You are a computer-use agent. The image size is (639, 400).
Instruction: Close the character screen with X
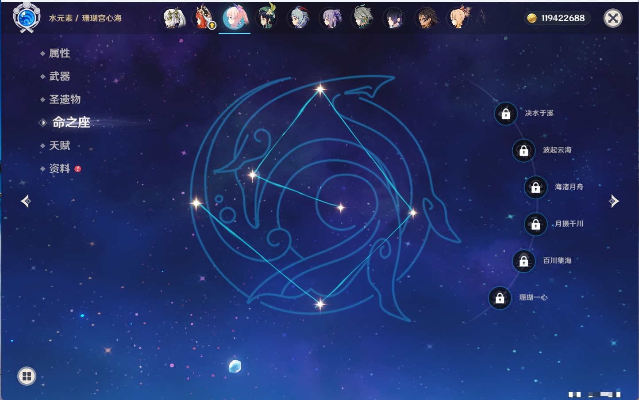pos(613,18)
